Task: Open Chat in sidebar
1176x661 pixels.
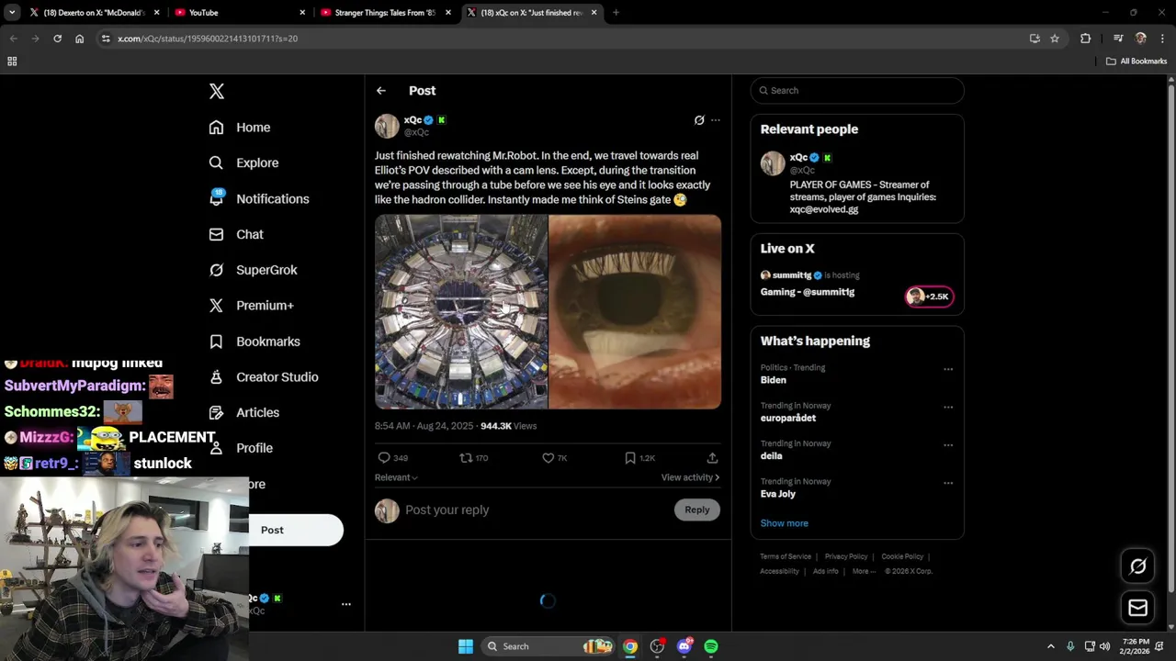Action: pyautogui.click(x=236, y=234)
